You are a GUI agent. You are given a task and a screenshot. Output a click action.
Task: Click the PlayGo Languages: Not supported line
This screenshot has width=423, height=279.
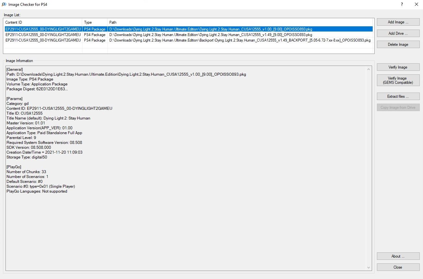click(x=37, y=191)
